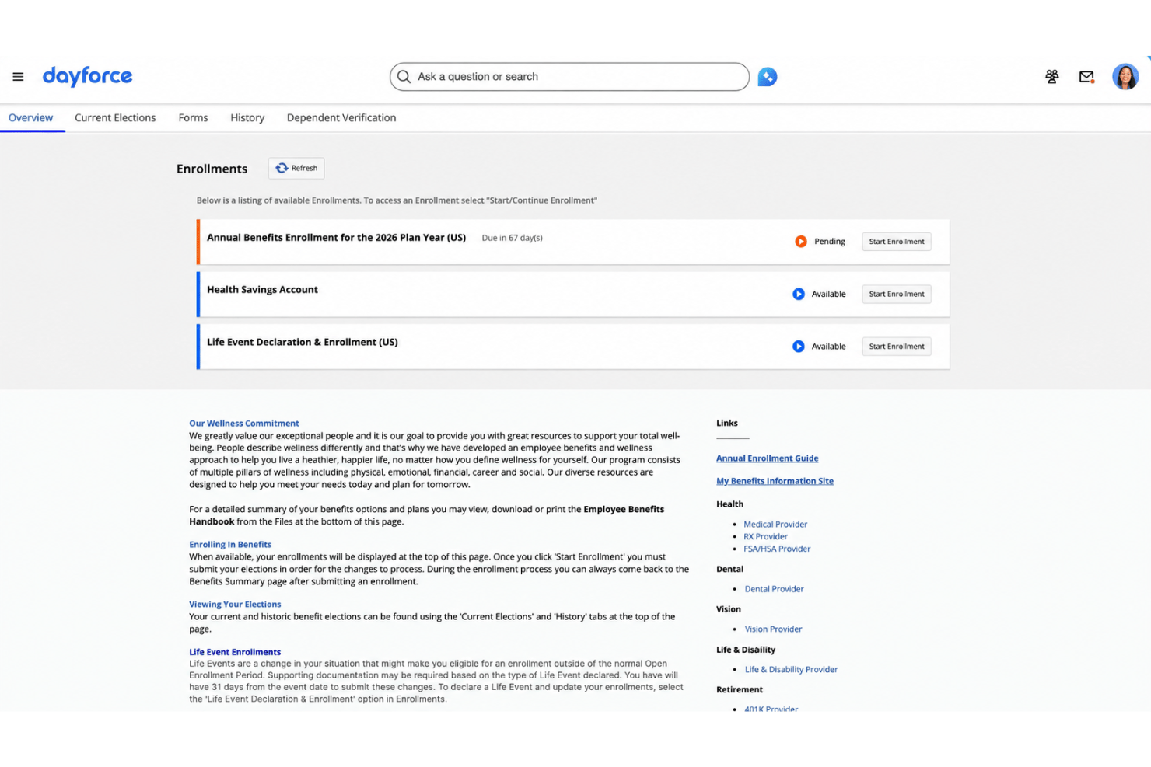
Task: Open the Annual Enrollment Guide link
Action: (768, 458)
